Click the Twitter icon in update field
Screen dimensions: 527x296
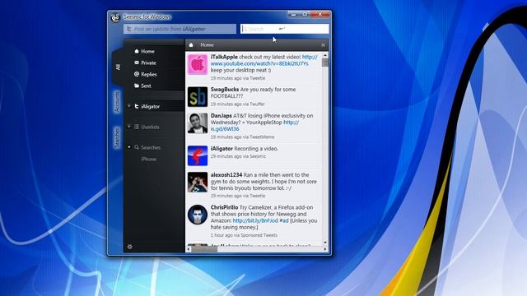pos(128,29)
